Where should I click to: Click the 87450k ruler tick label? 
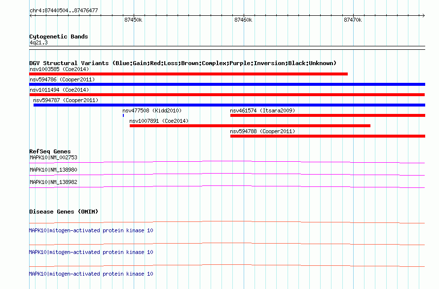[133, 20]
